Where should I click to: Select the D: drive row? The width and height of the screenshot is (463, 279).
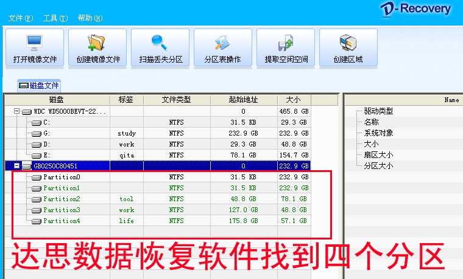click(158, 144)
